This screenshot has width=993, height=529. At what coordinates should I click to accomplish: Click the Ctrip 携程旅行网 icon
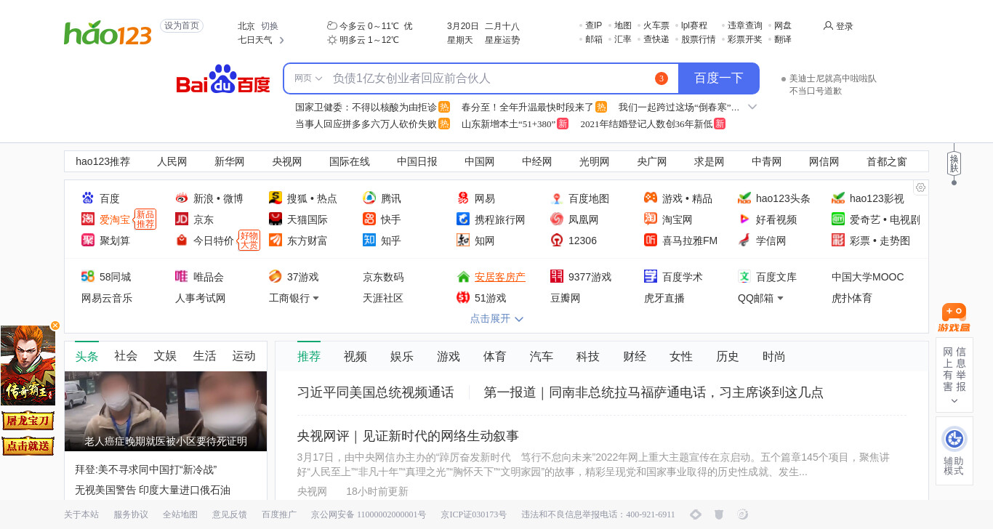tap(463, 219)
